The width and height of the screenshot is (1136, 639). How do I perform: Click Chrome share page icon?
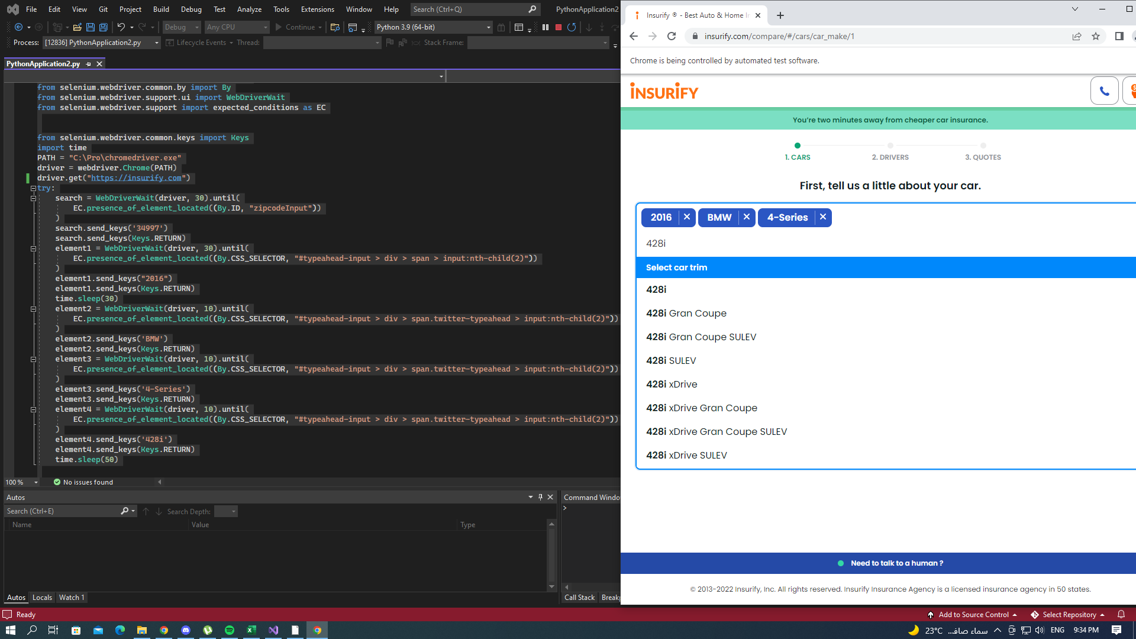[x=1077, y=36]
